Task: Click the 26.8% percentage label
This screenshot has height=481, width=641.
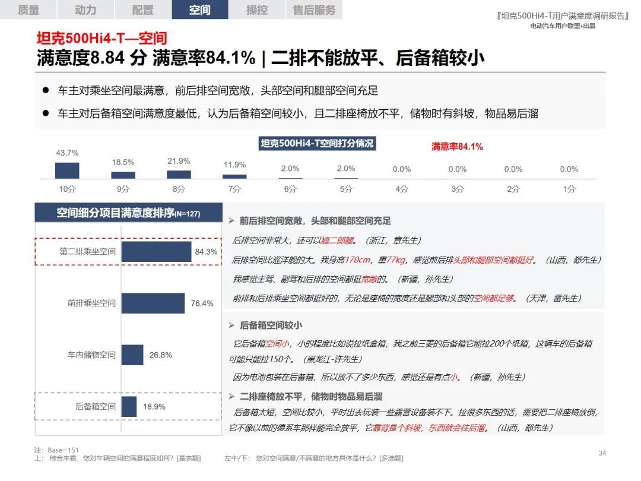Action: pos(161,355)
